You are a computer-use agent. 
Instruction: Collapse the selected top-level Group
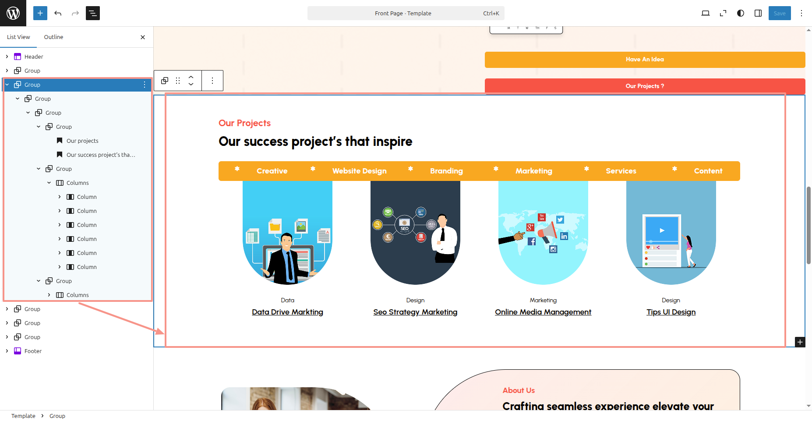pos(7,85)
